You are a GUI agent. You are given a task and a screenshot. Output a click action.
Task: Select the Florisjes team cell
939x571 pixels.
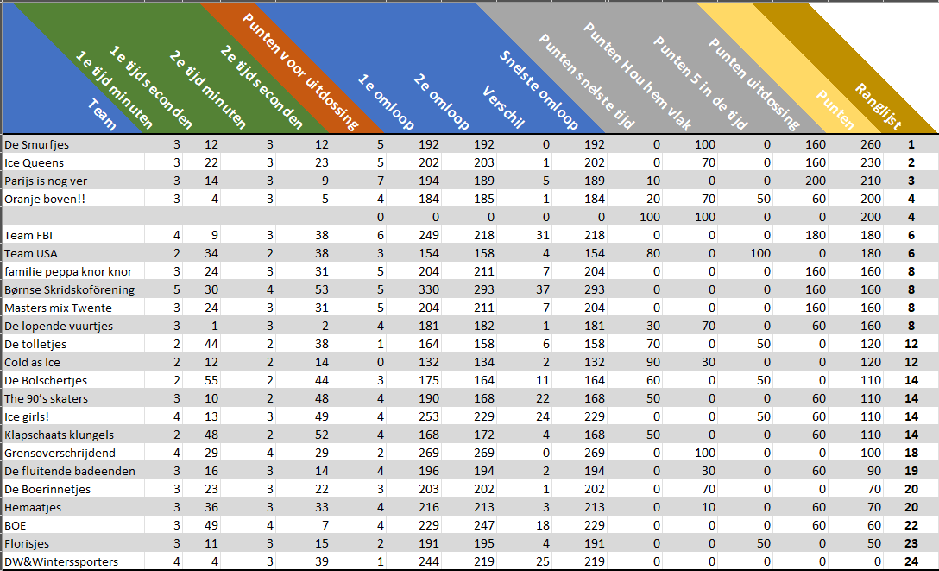pyautogui.click(x=28, y=543)
